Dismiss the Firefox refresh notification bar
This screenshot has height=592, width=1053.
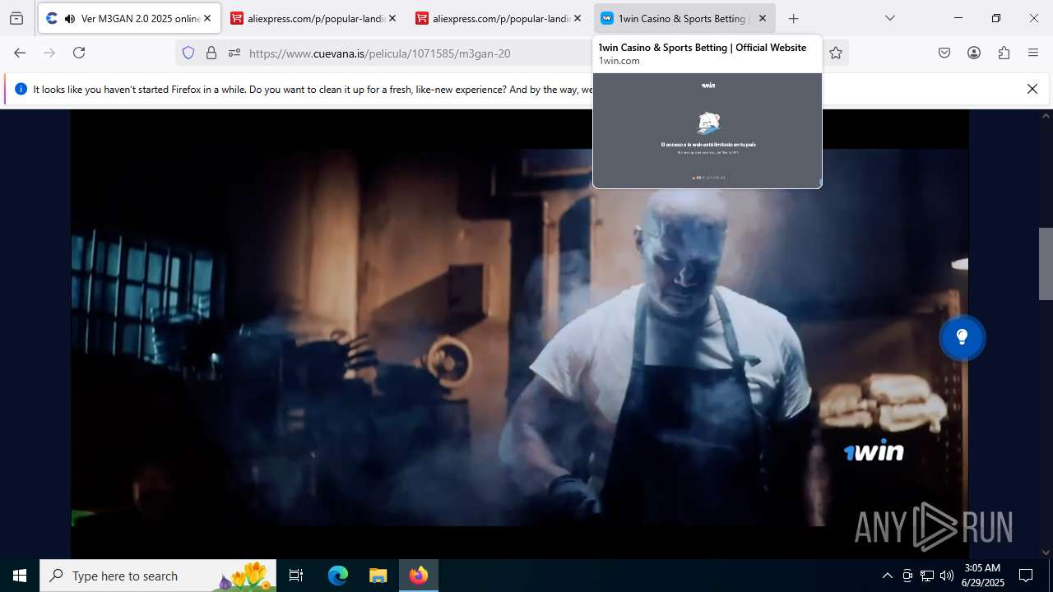pyautogui.click(x=1032, y=89)
